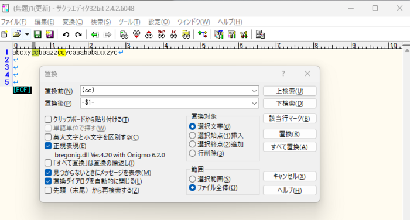Choose 選択始点挿入 radio option

click(x=192, y=135)
